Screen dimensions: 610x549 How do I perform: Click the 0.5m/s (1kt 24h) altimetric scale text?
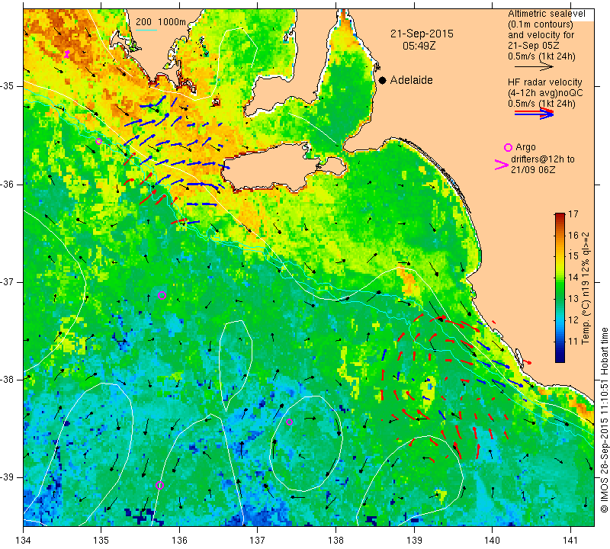click(x=541, y=56)
